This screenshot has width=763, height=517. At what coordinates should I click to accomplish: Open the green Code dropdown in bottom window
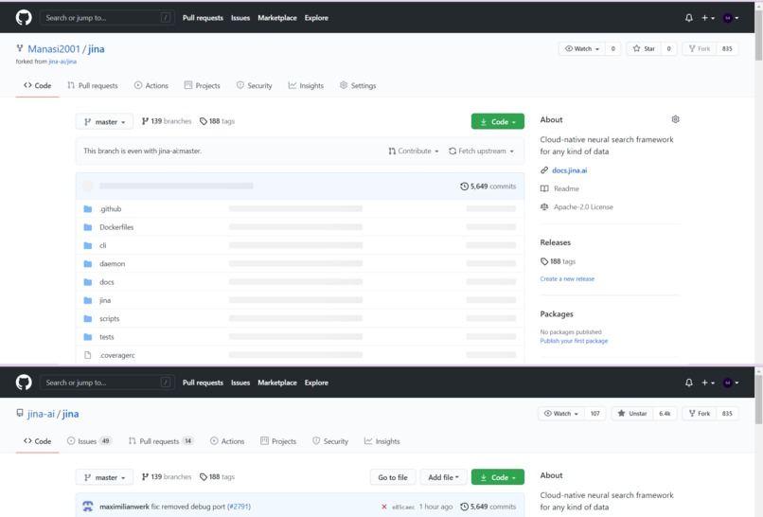[x=497, y=477]
